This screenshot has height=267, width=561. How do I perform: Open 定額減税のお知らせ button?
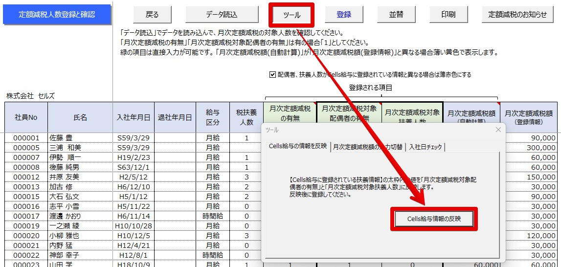pyautogui.click(x=517, y=15)
